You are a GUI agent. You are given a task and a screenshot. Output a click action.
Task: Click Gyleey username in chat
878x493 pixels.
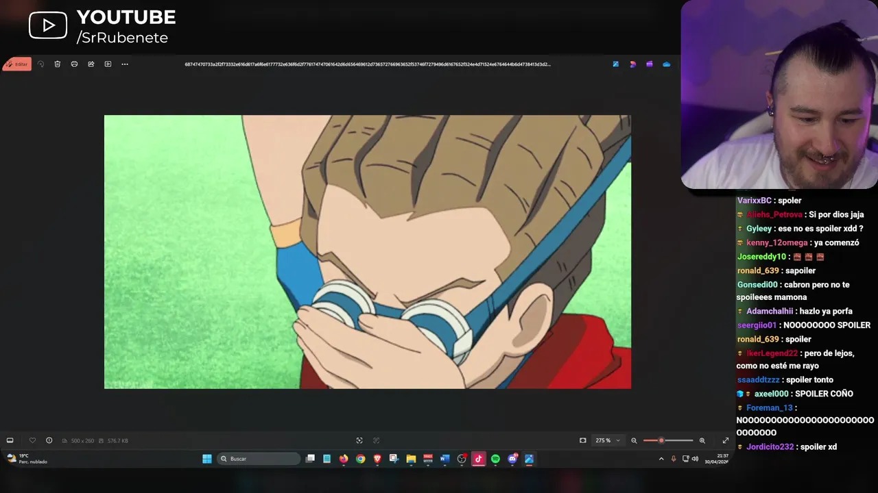click(x=759, y=229)
